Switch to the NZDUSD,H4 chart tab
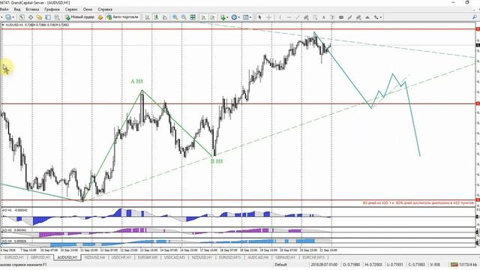Viewport: 480px width, 270px height. 95,258
